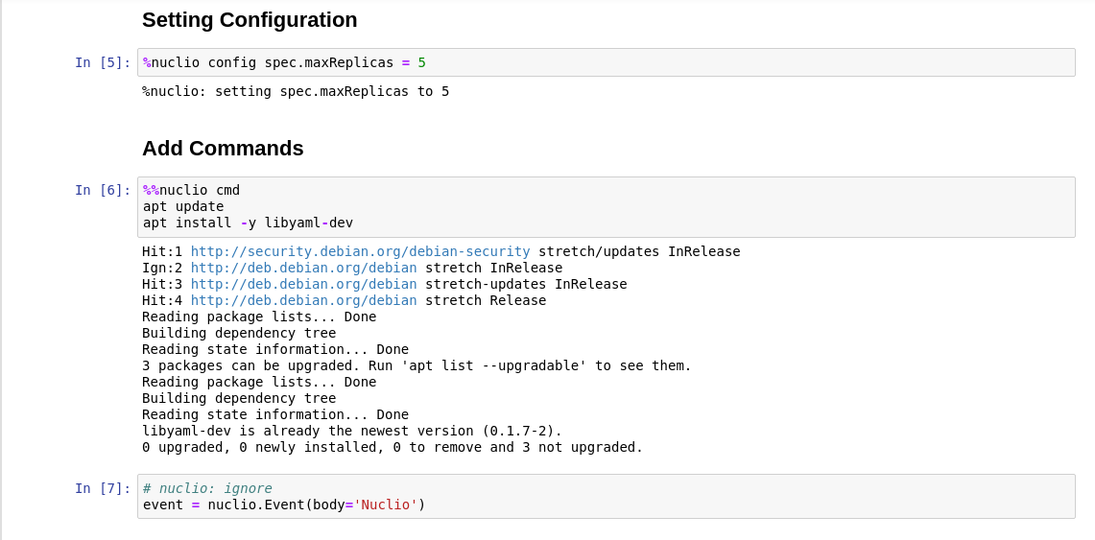The height and width of the screenshot is (540, 1095).
Task: Click the Add Commands heading
Action: [x=223, y=149]
